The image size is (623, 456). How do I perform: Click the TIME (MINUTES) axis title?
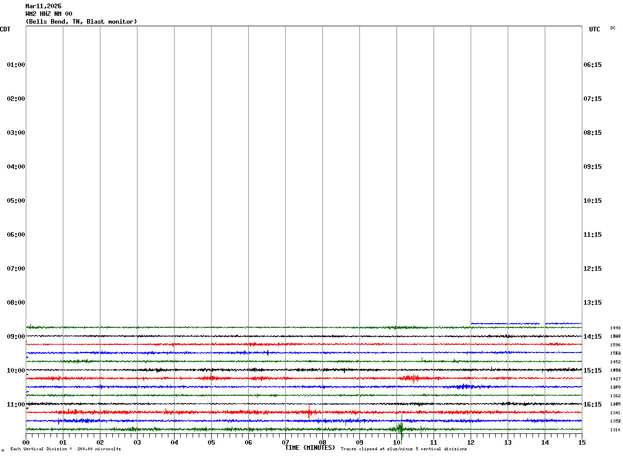click(310, 448)
